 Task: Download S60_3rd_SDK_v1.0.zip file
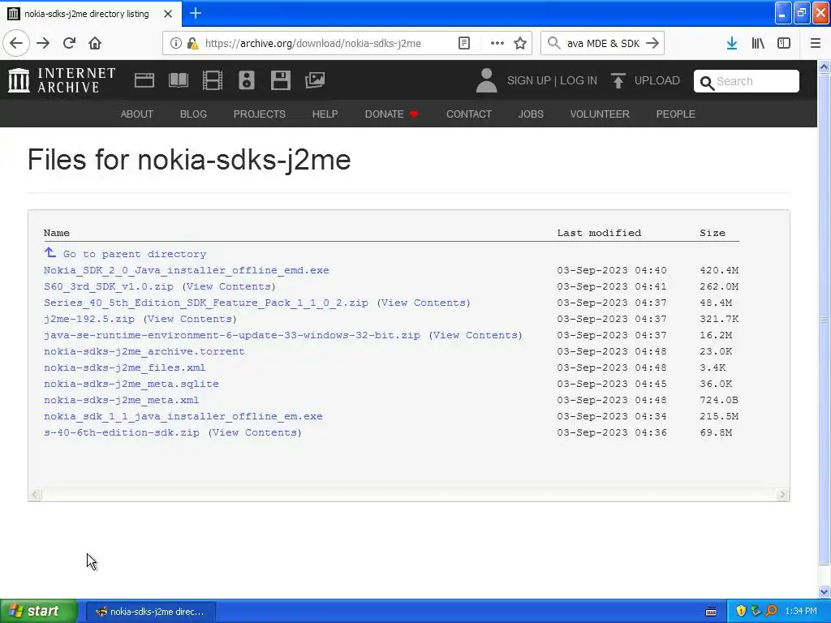click(109, 286)
